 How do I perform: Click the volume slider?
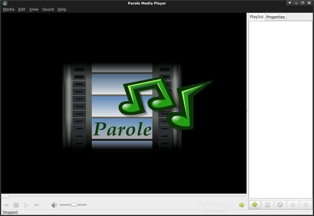(73, 205)
